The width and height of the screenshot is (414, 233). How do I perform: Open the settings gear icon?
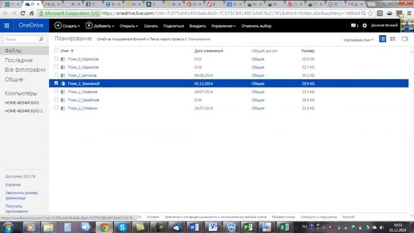coord(364,26)
